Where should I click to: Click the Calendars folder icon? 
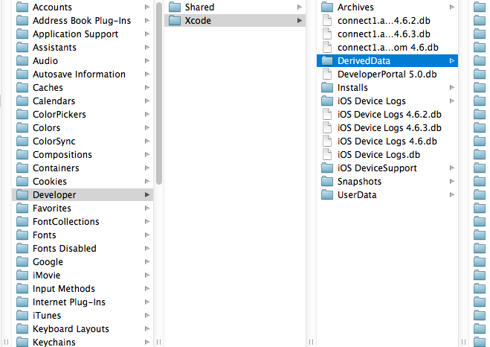tap(22, 101)
